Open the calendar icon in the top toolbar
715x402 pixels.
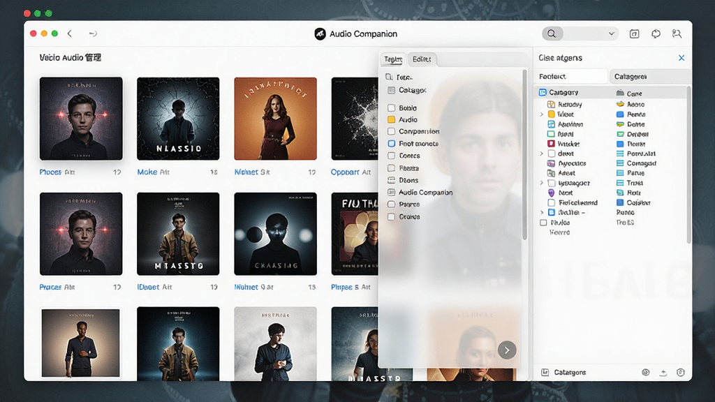coord(634,33)
